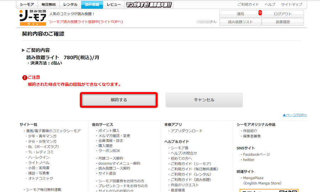Switch to the 毎日無料 tab
Image resolution: width=320 pixels, height=192 pixels.
[49, 5]
